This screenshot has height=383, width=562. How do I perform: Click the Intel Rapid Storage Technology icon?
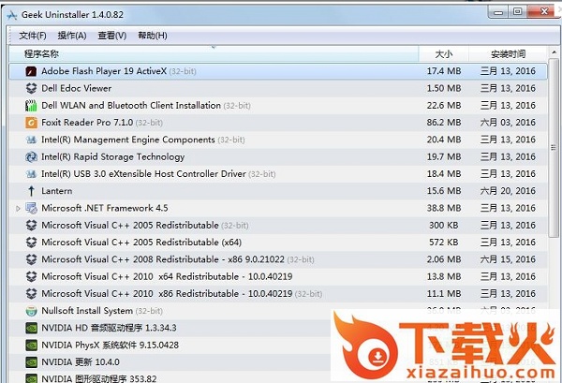(31, 157)
